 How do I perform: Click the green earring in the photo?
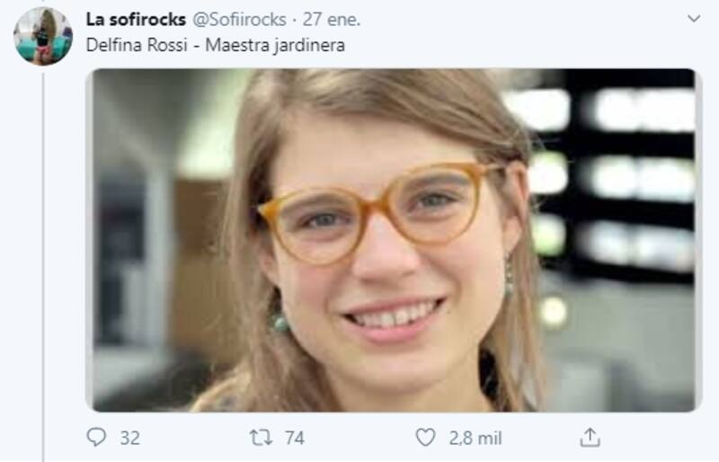tap(279, 317)
